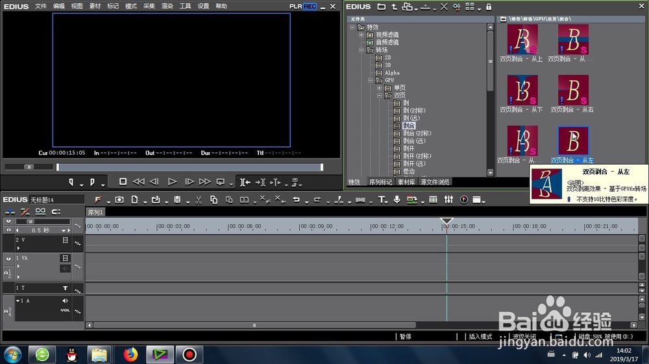The image size is (649, 364).
Task: Click the Loop playback icon
Action: pos(221,182)
